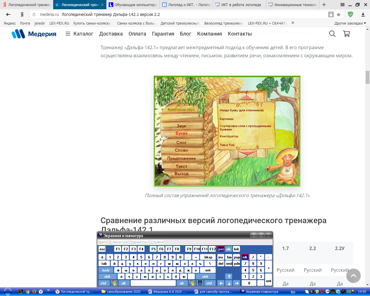Click the Дэльфа trainer screenshot image

click(227, 131)
